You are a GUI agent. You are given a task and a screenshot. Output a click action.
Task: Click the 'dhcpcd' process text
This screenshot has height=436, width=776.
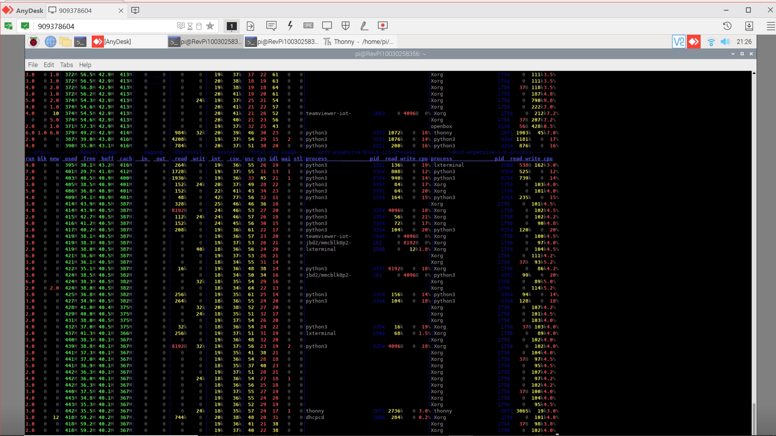click(315, 417)
